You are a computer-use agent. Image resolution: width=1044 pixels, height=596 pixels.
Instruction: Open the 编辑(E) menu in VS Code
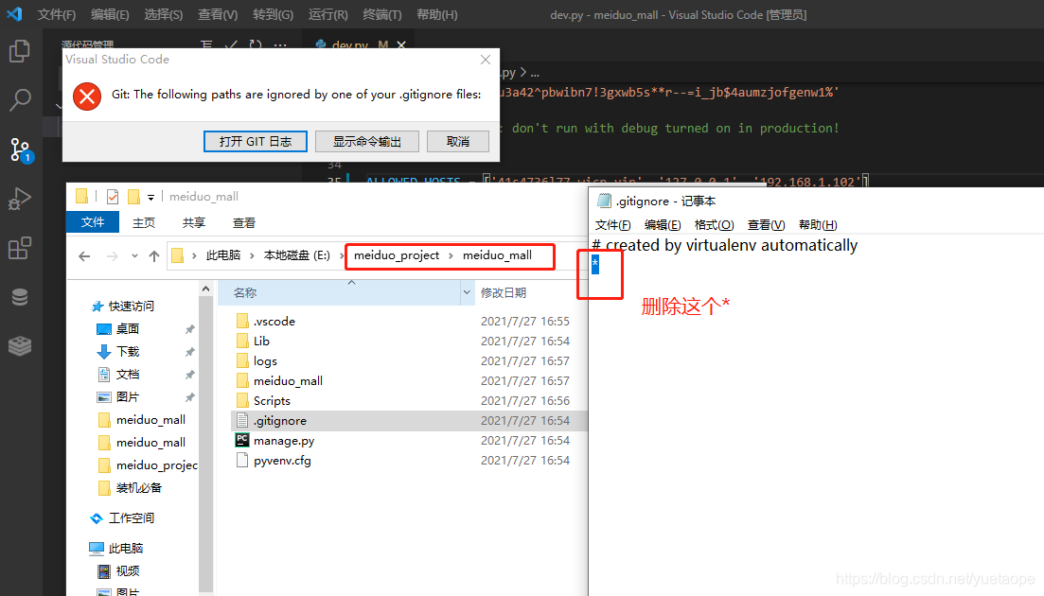(x=110, y=14)
